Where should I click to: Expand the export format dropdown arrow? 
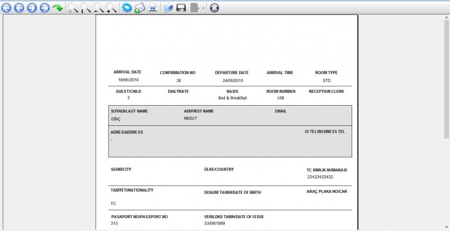pos(203,8)
